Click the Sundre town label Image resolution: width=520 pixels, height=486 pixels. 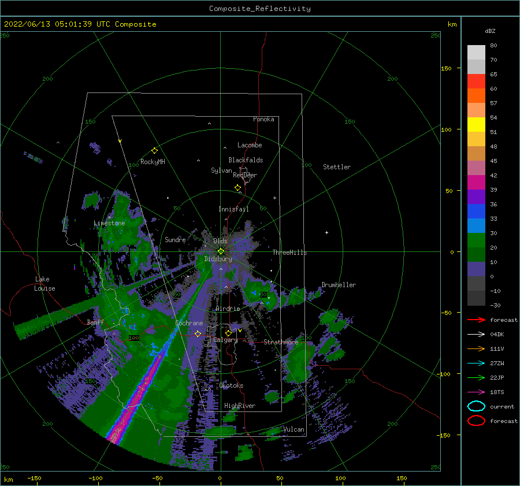click(175, 239)
